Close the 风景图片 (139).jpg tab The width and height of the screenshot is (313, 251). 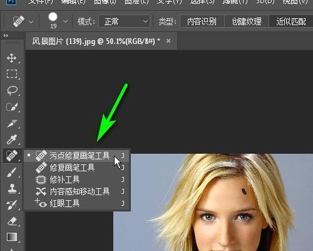168,41
